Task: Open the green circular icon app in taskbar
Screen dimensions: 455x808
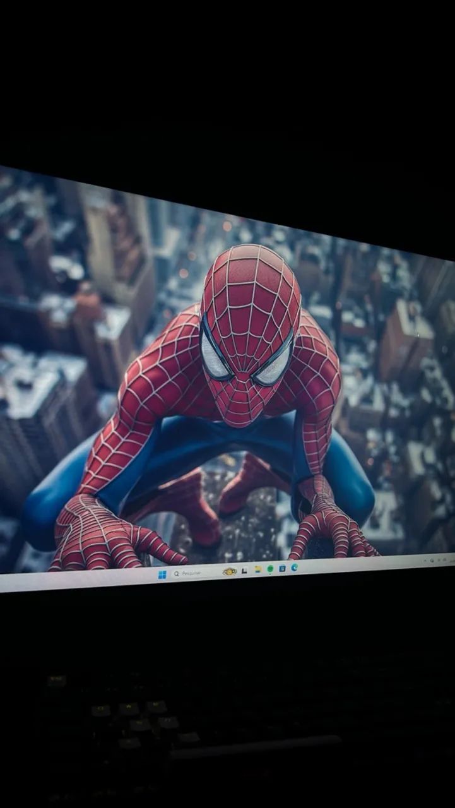Action: pos(270,569)
